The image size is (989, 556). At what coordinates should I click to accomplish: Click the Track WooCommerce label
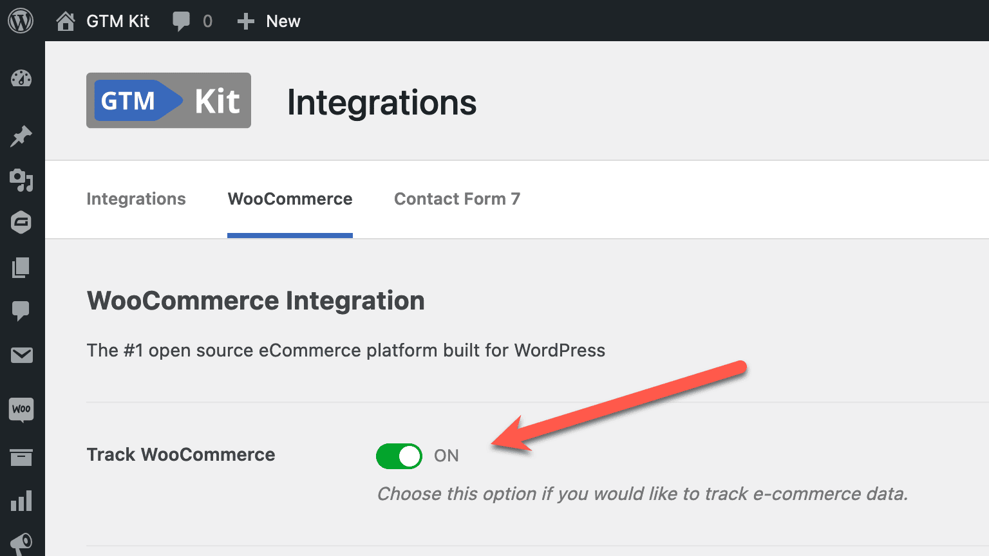[x=181, y=454]
